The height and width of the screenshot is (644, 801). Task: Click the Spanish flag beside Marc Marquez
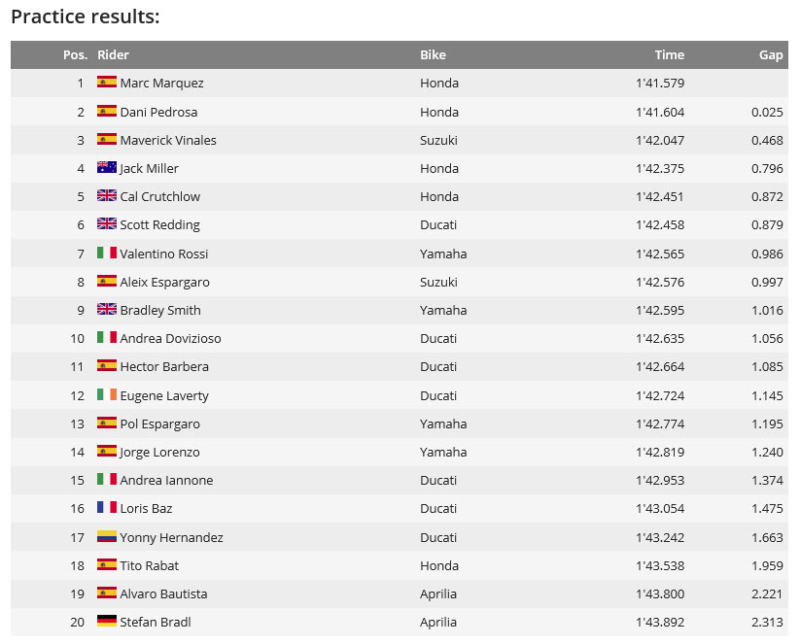coord(107,83)
